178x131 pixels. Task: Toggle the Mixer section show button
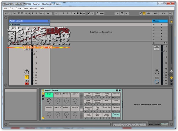171,78
